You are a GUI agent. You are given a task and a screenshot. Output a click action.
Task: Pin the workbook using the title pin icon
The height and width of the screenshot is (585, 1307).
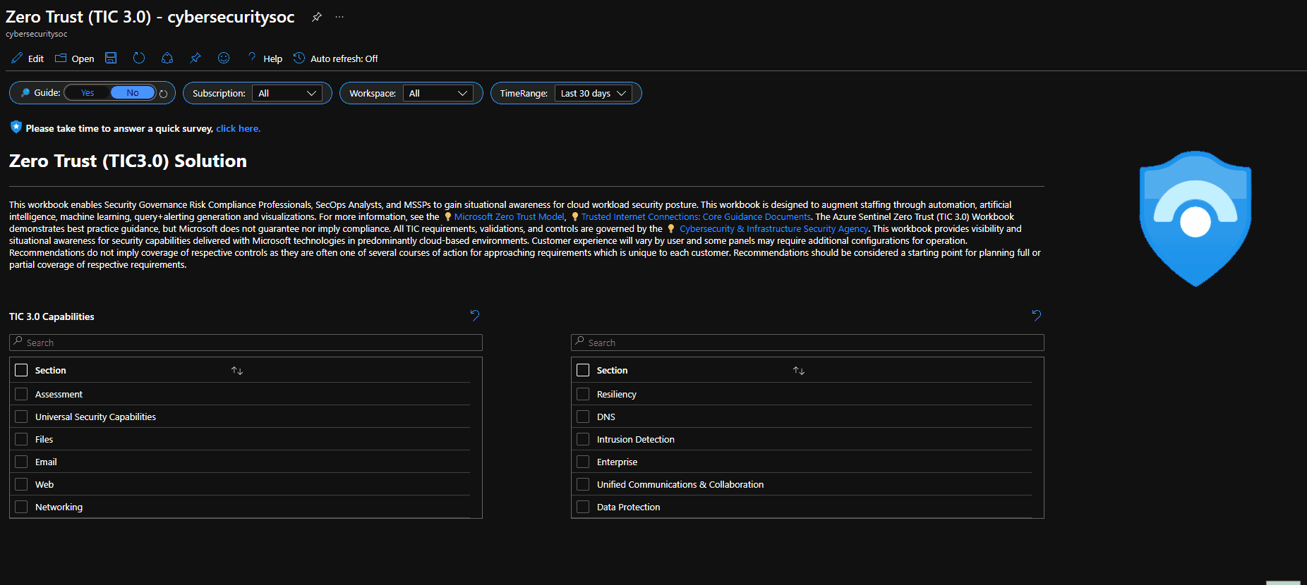317,17
